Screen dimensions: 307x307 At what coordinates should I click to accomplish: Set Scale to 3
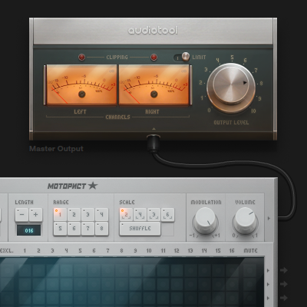pos(153,214)
